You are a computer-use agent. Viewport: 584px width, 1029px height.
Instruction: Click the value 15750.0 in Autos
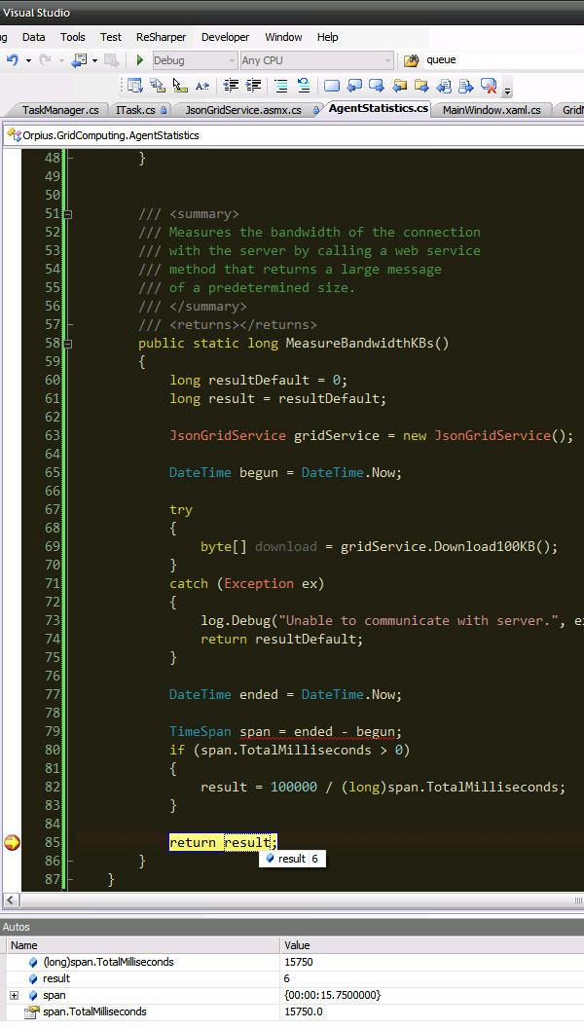tap(303, 1011)
